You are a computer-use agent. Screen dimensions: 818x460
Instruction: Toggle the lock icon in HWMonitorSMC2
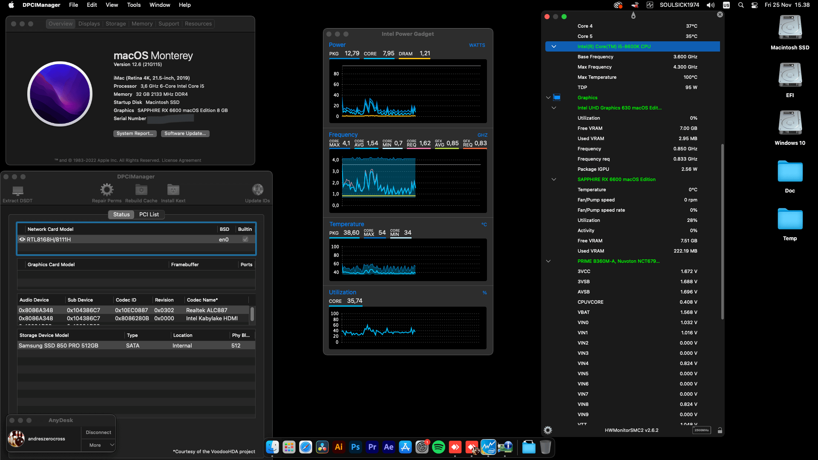click(x=720, y=430)
